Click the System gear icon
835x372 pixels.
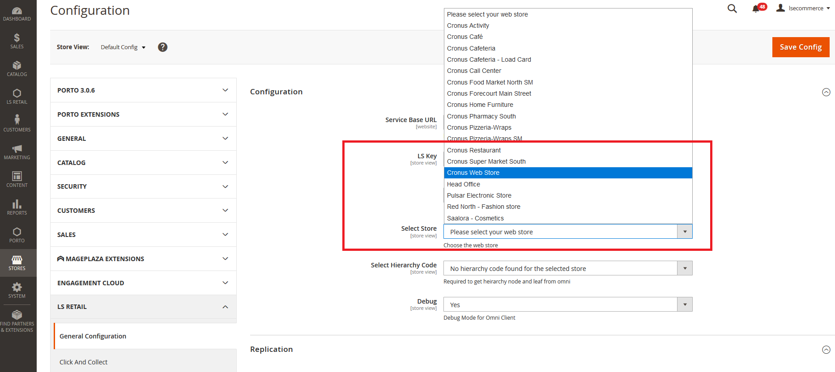tap(17, 290)
